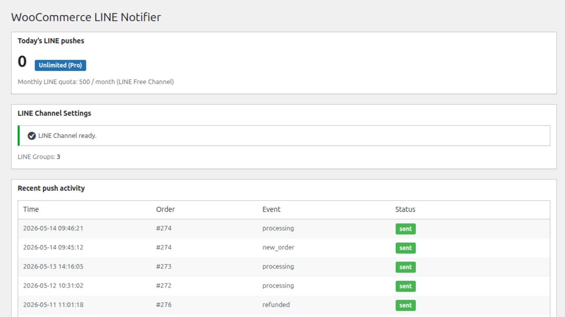
Task: Click the checkmark icon beside LINE Channel ready
Action: tap(31, 136)
